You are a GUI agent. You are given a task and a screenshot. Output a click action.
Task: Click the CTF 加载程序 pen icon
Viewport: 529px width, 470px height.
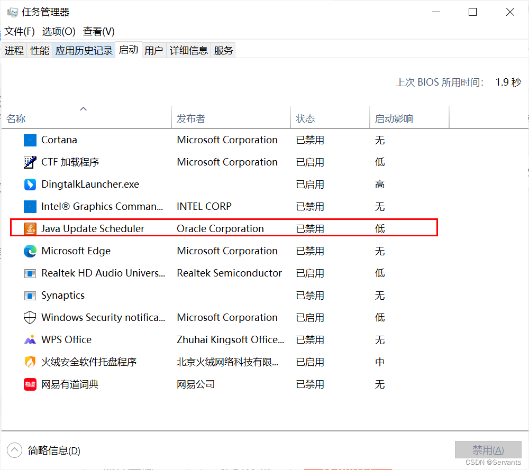[30, 162]
